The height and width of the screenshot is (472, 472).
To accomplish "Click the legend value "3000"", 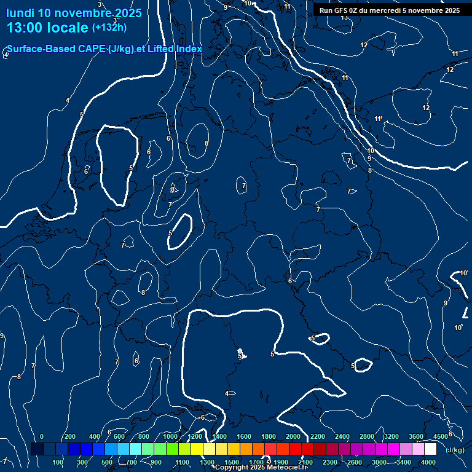I will tap(379, 462).
